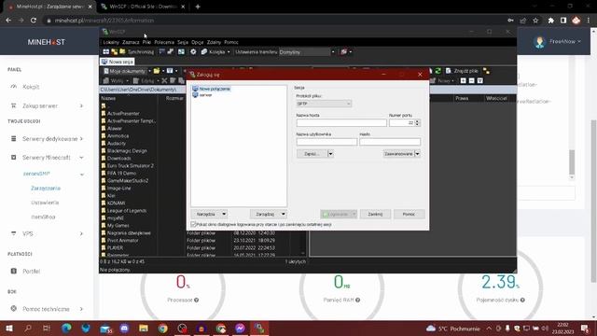The height and width of the screenshot is (336, 597).
Task: Open the Zarządzaj dropdown button
Action: pyautogui.click(x=269, y=214)
